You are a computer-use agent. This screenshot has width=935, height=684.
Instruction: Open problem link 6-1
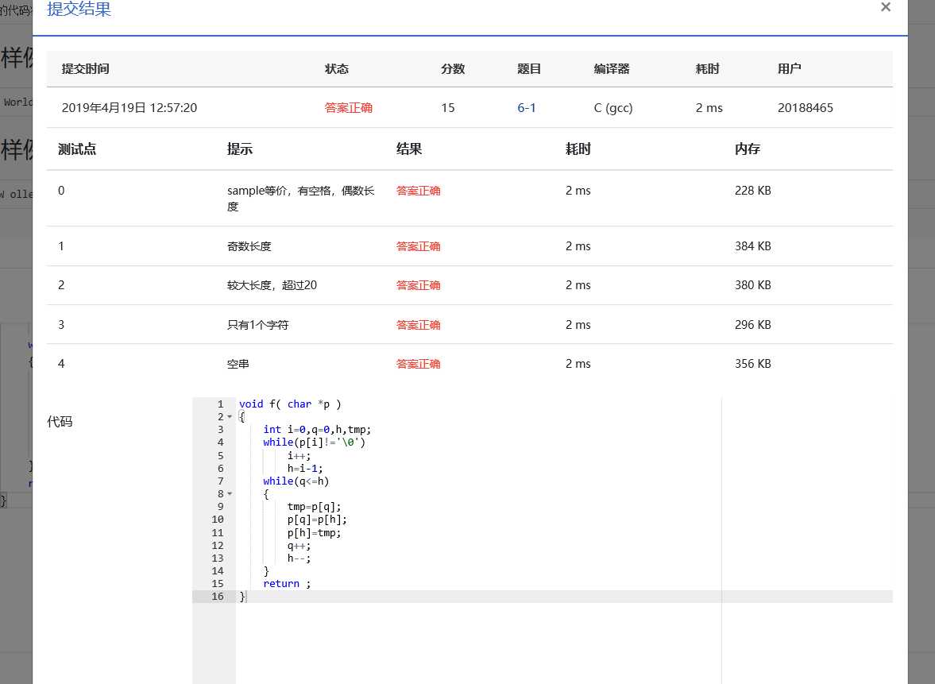pos(527,108)
